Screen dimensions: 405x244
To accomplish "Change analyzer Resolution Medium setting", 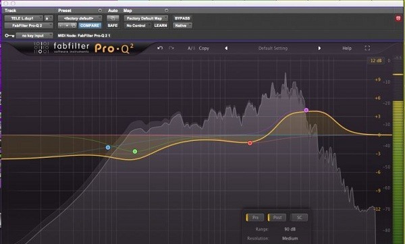I will [290, 239].
